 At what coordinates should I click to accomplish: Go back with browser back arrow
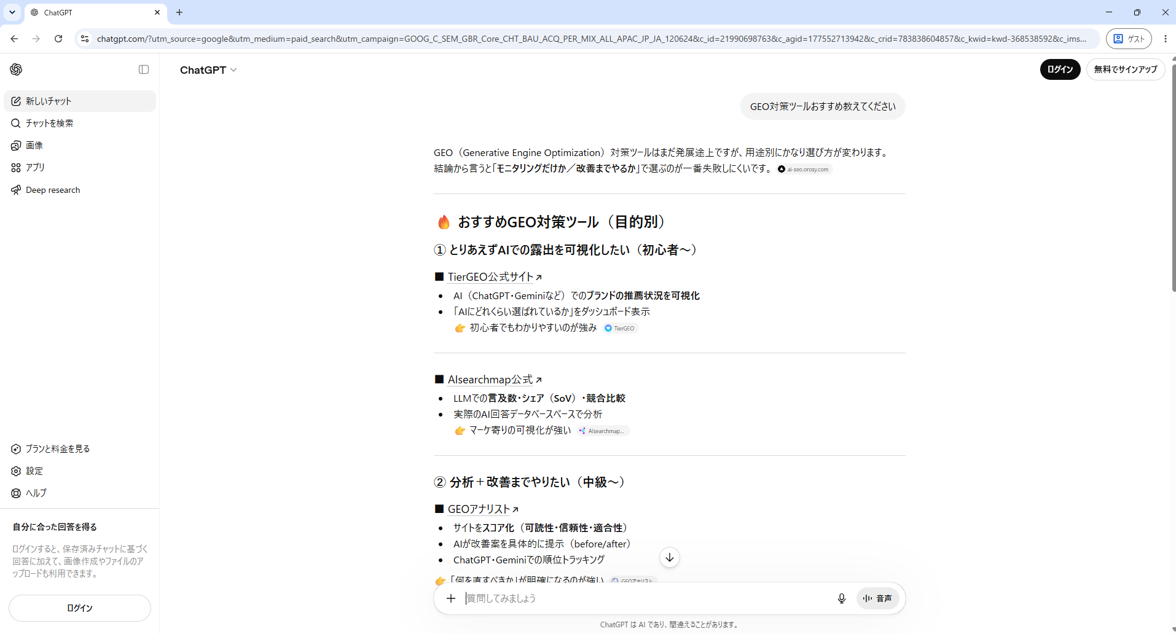click(x=14, y=39)
